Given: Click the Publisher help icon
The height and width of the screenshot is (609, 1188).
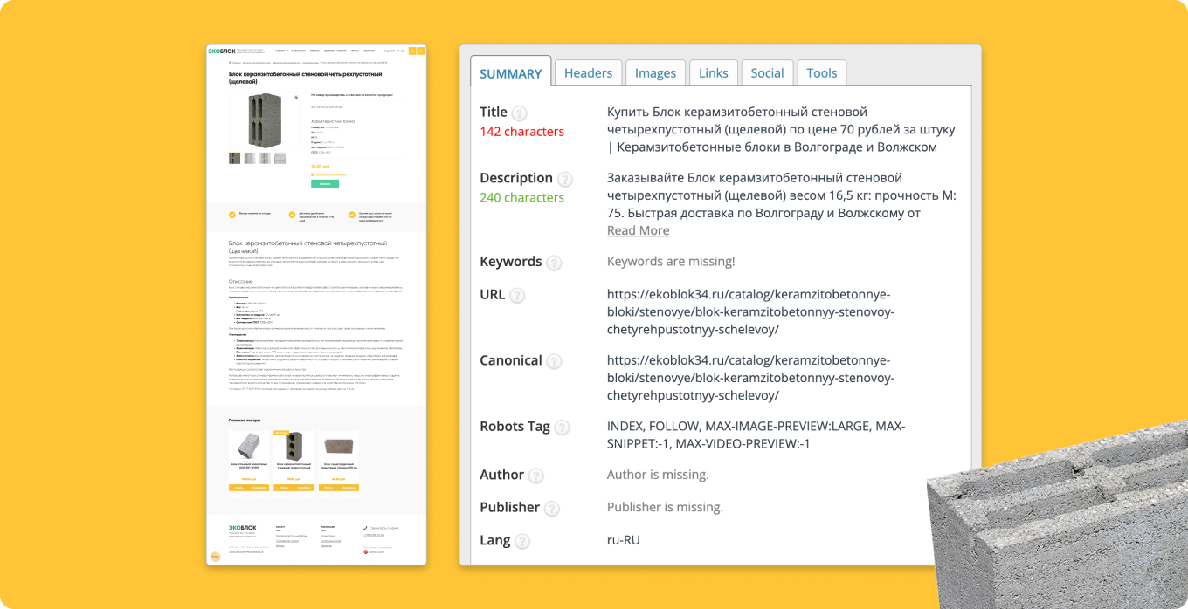Looking at the screenshot, I should (x=551, y=509).
